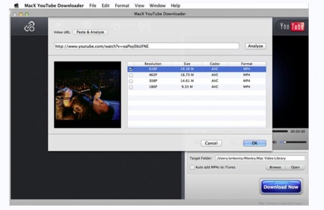Open the Help menu
324x210 pixels.
(x=175, y=6)
